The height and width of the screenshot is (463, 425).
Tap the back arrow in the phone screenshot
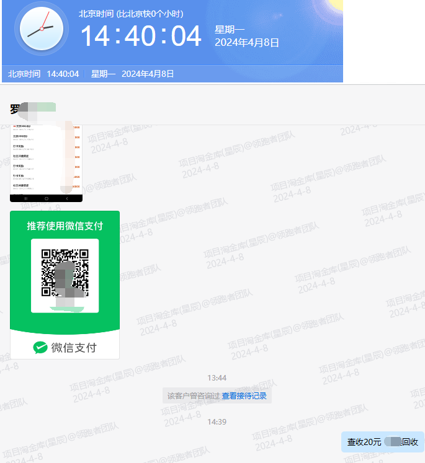[x=67, y=198]
